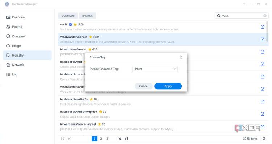Click the star icon of hashicorp/vault-enterprise
Screen dimensions: 272x144
100,112
